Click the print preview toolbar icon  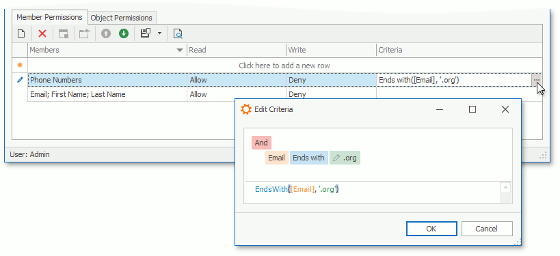point(178,34)
